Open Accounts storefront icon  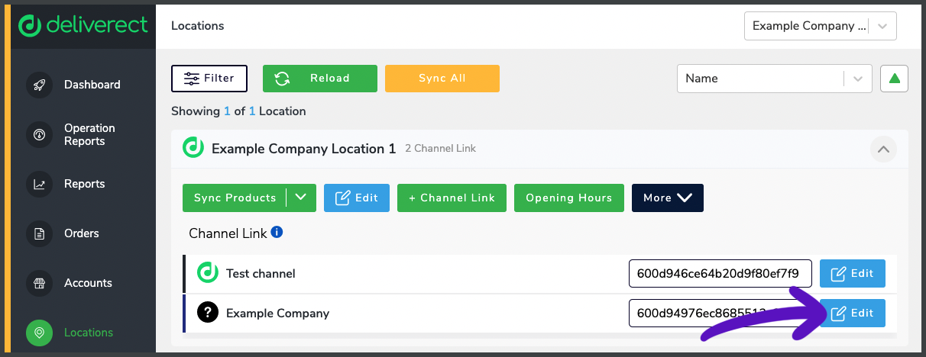pyautogui.click(x=39, y=283)
